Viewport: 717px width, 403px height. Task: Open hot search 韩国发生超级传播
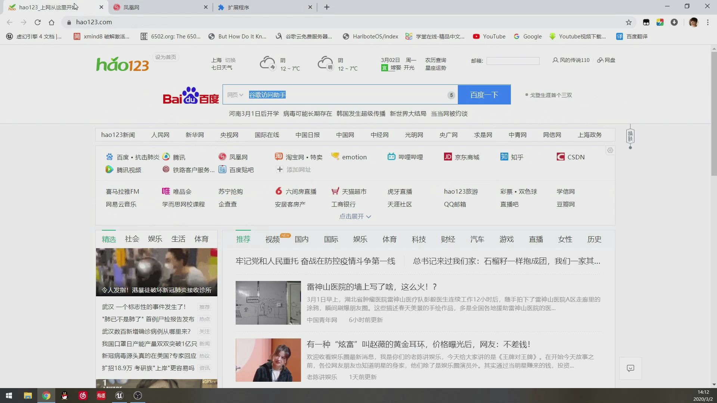click(x=361, y=113)
